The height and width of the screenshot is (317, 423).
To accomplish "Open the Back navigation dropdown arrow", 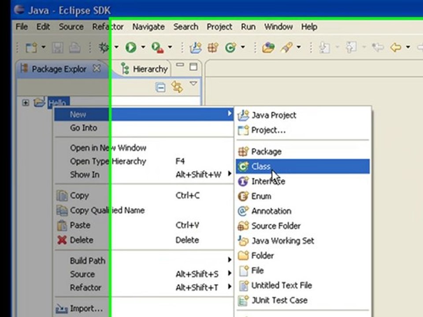I will pos(408,47).
